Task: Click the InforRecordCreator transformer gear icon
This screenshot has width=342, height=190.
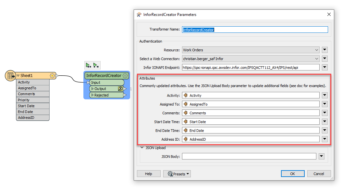Action: pyautogui.click(x=125, y=76)
